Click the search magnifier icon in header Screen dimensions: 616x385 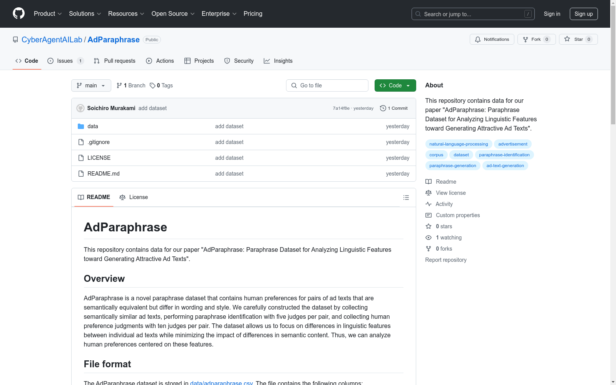(x=418, y=14)
